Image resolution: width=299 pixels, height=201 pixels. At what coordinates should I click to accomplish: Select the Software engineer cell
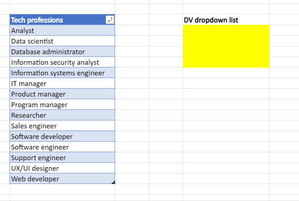[62, 147]
